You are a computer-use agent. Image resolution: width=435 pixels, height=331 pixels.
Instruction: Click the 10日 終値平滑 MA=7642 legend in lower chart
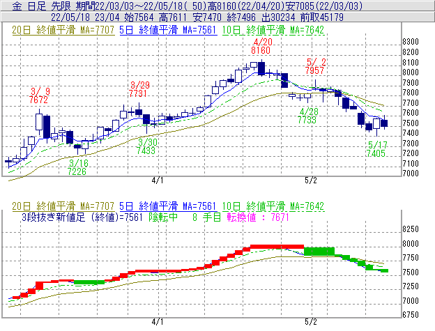273,206
